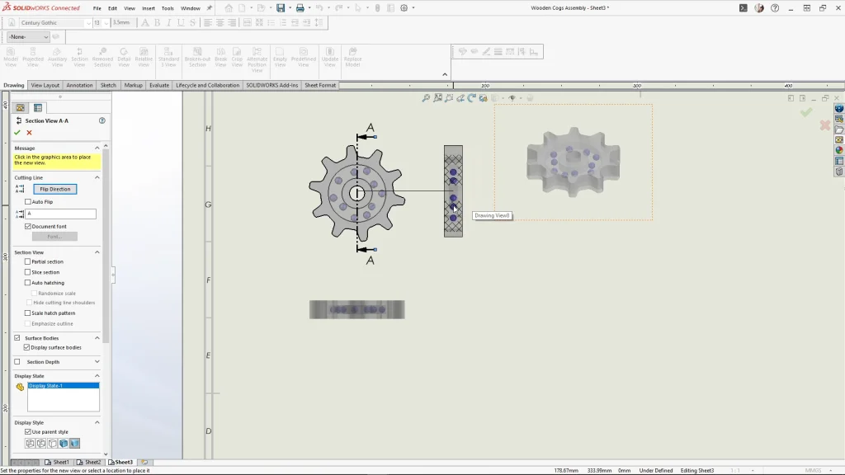Collapse the Cutting Line section

tap(97, 177)
